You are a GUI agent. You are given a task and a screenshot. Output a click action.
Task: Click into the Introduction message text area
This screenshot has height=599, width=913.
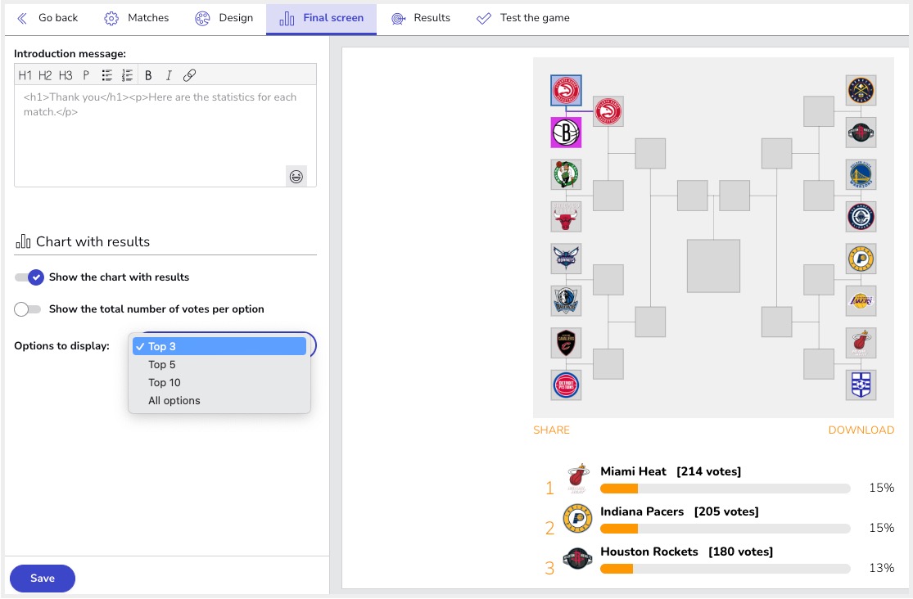[165, 136]
